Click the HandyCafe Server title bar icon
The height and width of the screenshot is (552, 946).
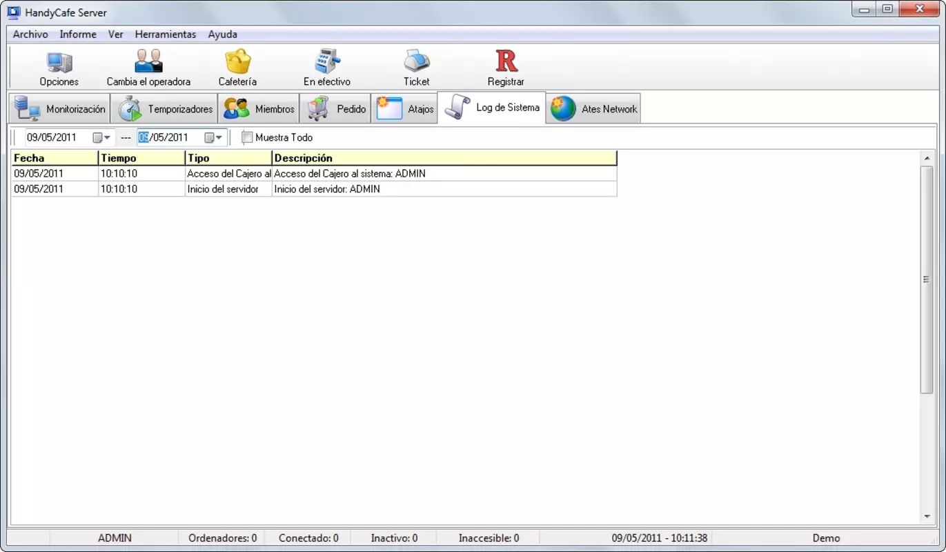[x=13, y=12]
